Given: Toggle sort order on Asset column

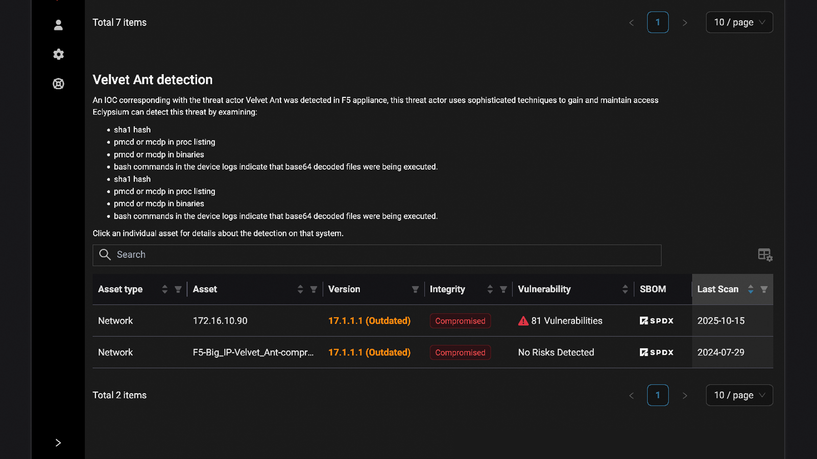Looking at the screenshot, I should 300,290.
